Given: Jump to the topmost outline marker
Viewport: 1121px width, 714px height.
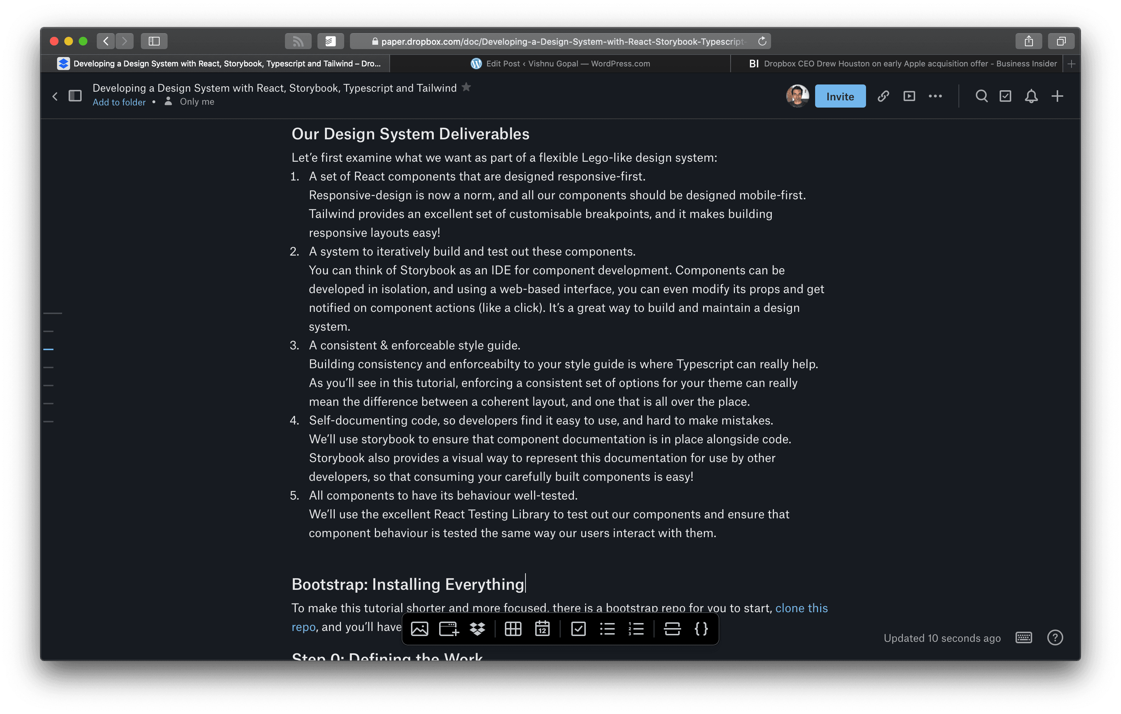Looking at the screenshot, I should coord(53,313).
